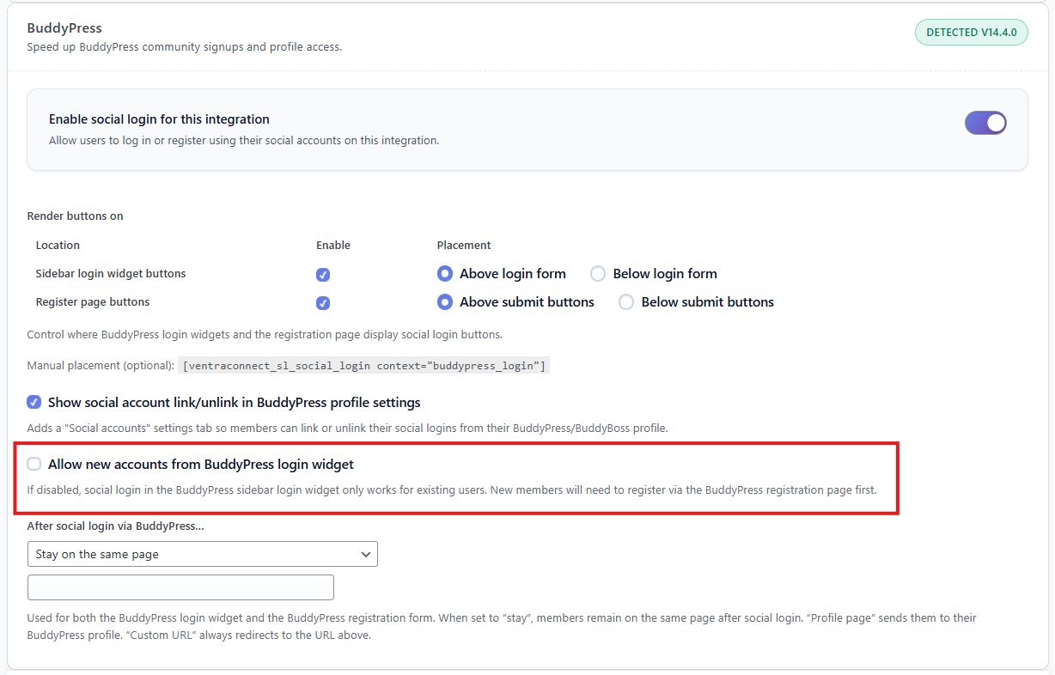Screen dimensions: 1055x675
Task: Choose Above submit buttons option
Action: point(444,301)
